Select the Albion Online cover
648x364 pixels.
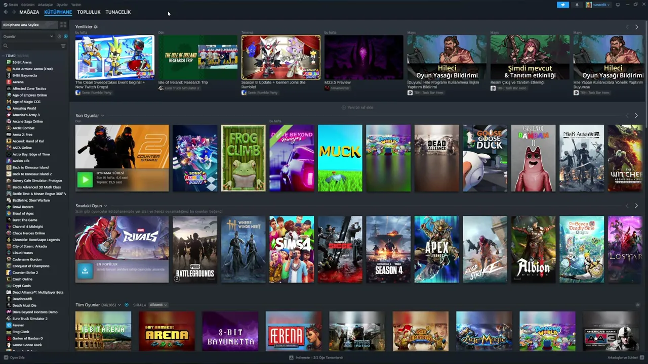pyautogui.click(x=533, y=249)
